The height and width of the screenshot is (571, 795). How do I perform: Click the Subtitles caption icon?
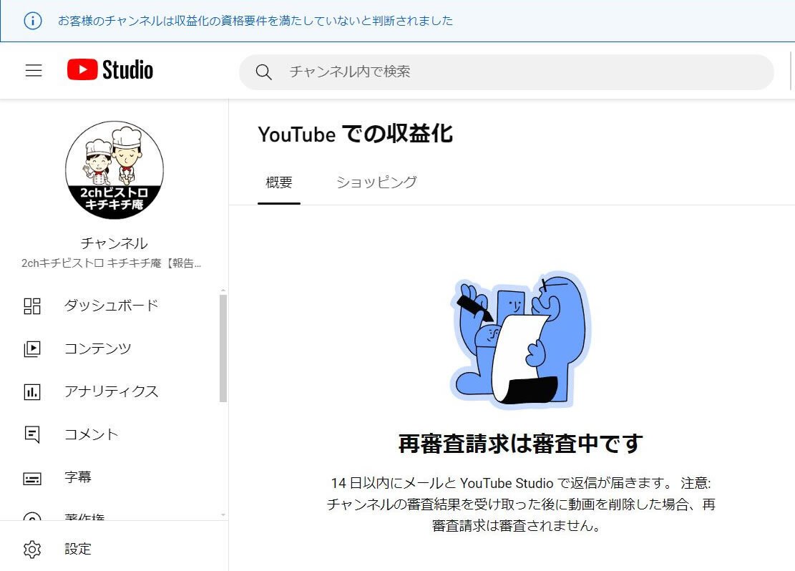pos(32,478)
